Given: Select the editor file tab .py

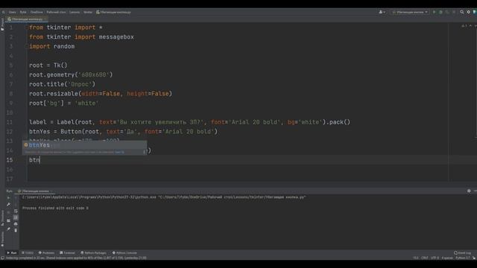Looking at the screenshot, I should [x=26, y=19].
